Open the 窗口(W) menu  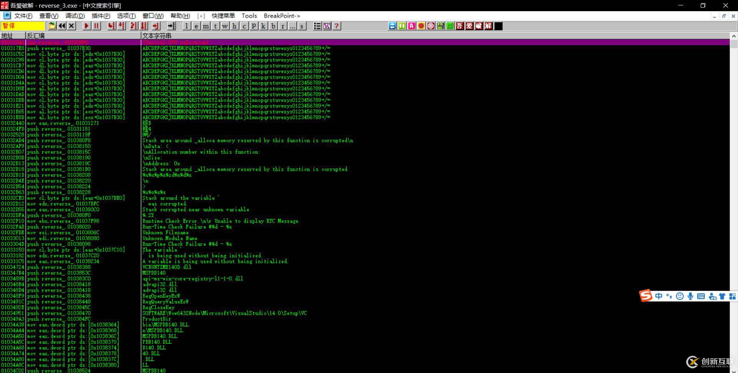point(153,16)
